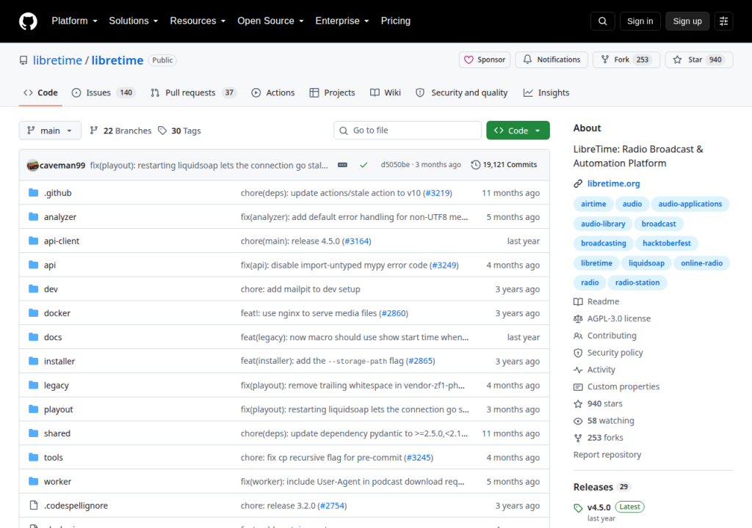
Task: Open Security and quality tab
Action: 461,92
